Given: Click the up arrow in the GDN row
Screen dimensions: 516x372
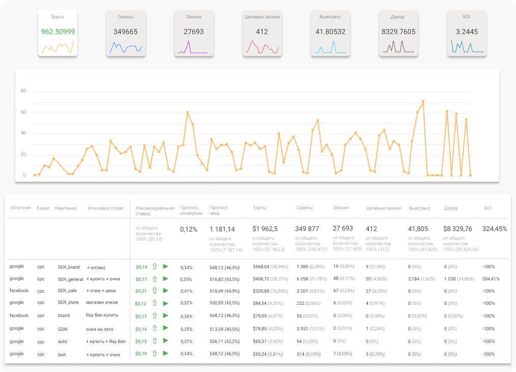Looking at the screenshot, I should coord(155,329).
